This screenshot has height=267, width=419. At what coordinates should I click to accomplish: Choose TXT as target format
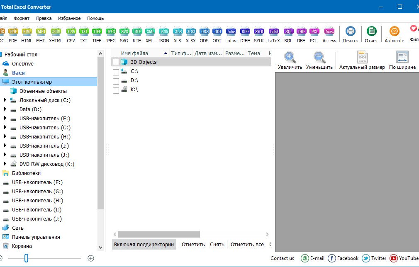tap(84, 35)
